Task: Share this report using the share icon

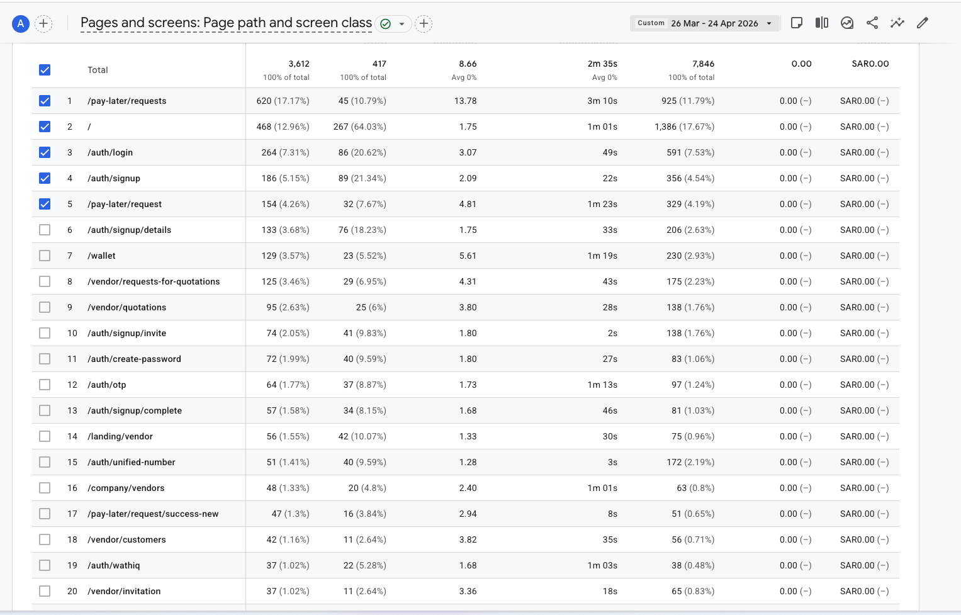Action: click(872, 23)
